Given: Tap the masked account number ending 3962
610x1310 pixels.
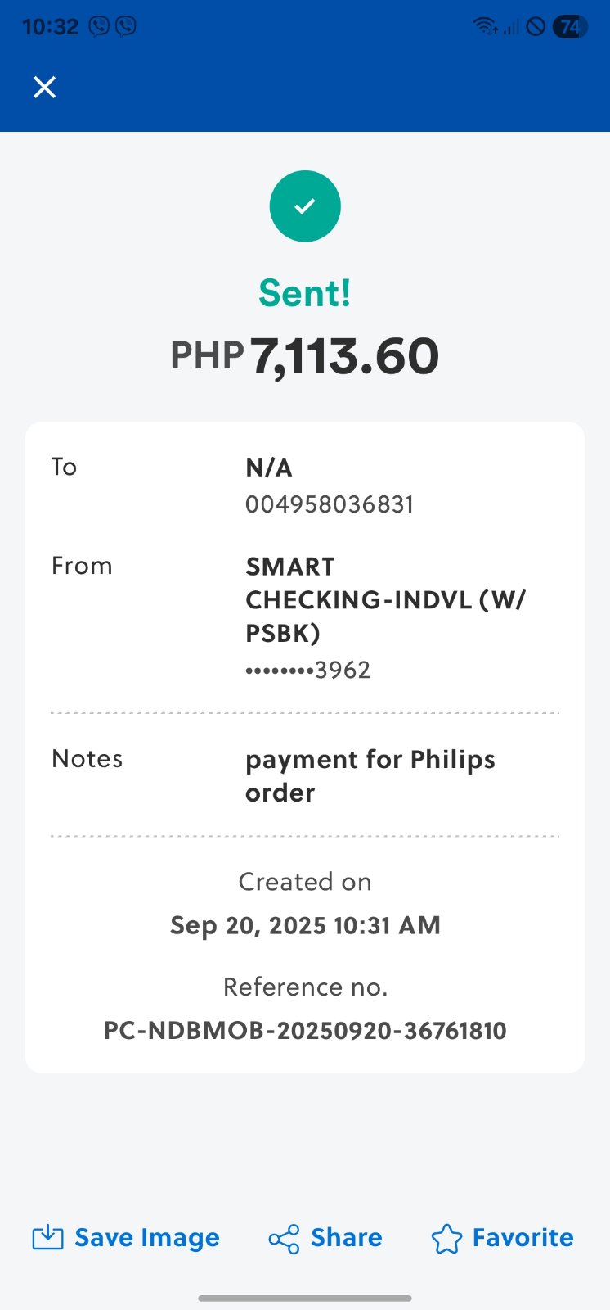Looking at the screenshot, I should [308, 671].
